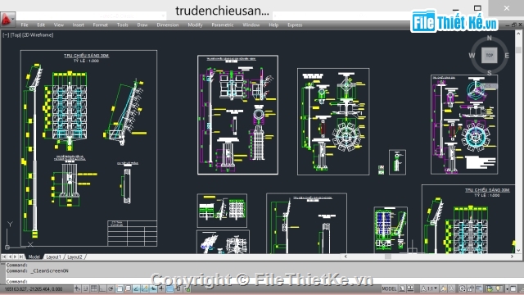The height and width of the screenshot is (295, 524).
Task: Toggle Grid Display in status bar
Action: (x=94, y=288)
